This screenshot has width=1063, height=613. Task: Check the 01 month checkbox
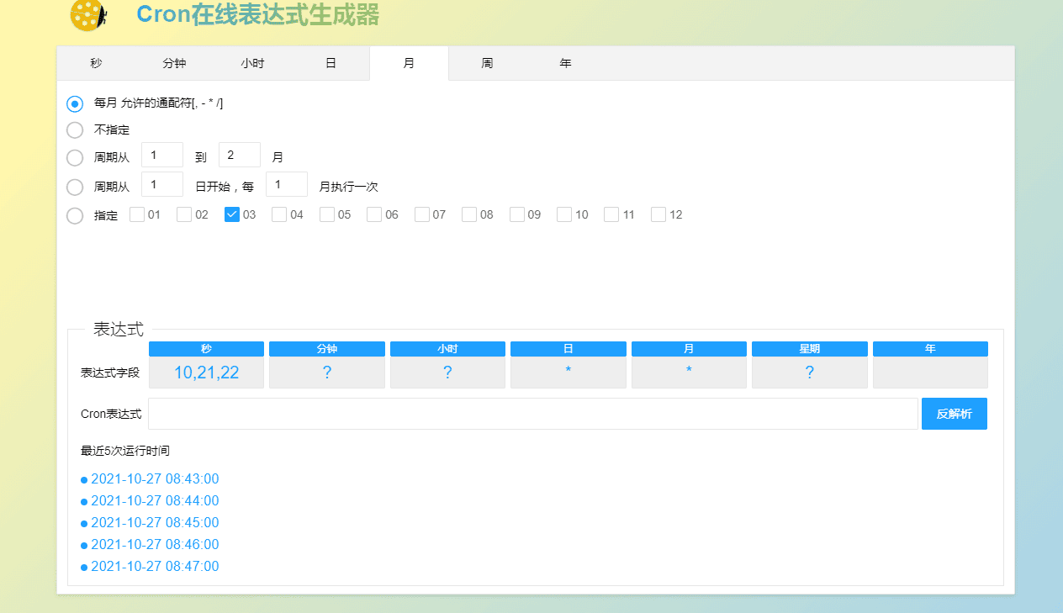pyautogui.click(x=138, y=214)
